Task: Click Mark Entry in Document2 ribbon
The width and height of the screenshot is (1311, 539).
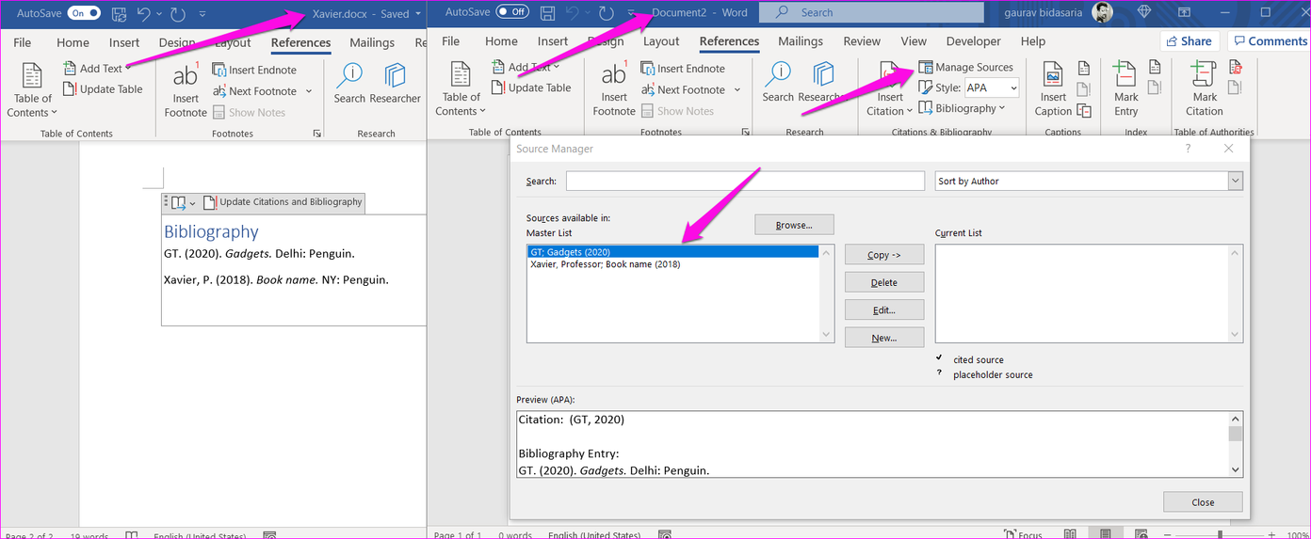Action: [1126, 89]
